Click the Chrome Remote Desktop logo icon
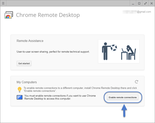Image resolution: width=155 pixels, height=123 pixels. pos(9,15)
